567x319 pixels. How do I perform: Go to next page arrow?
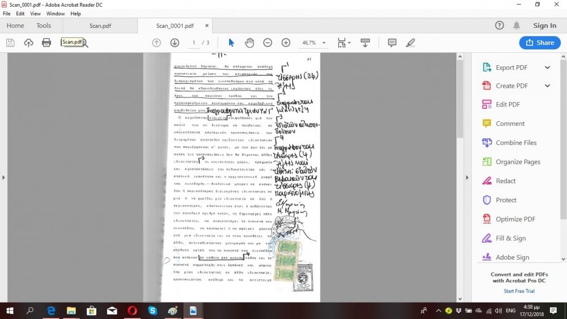point(175,42)
